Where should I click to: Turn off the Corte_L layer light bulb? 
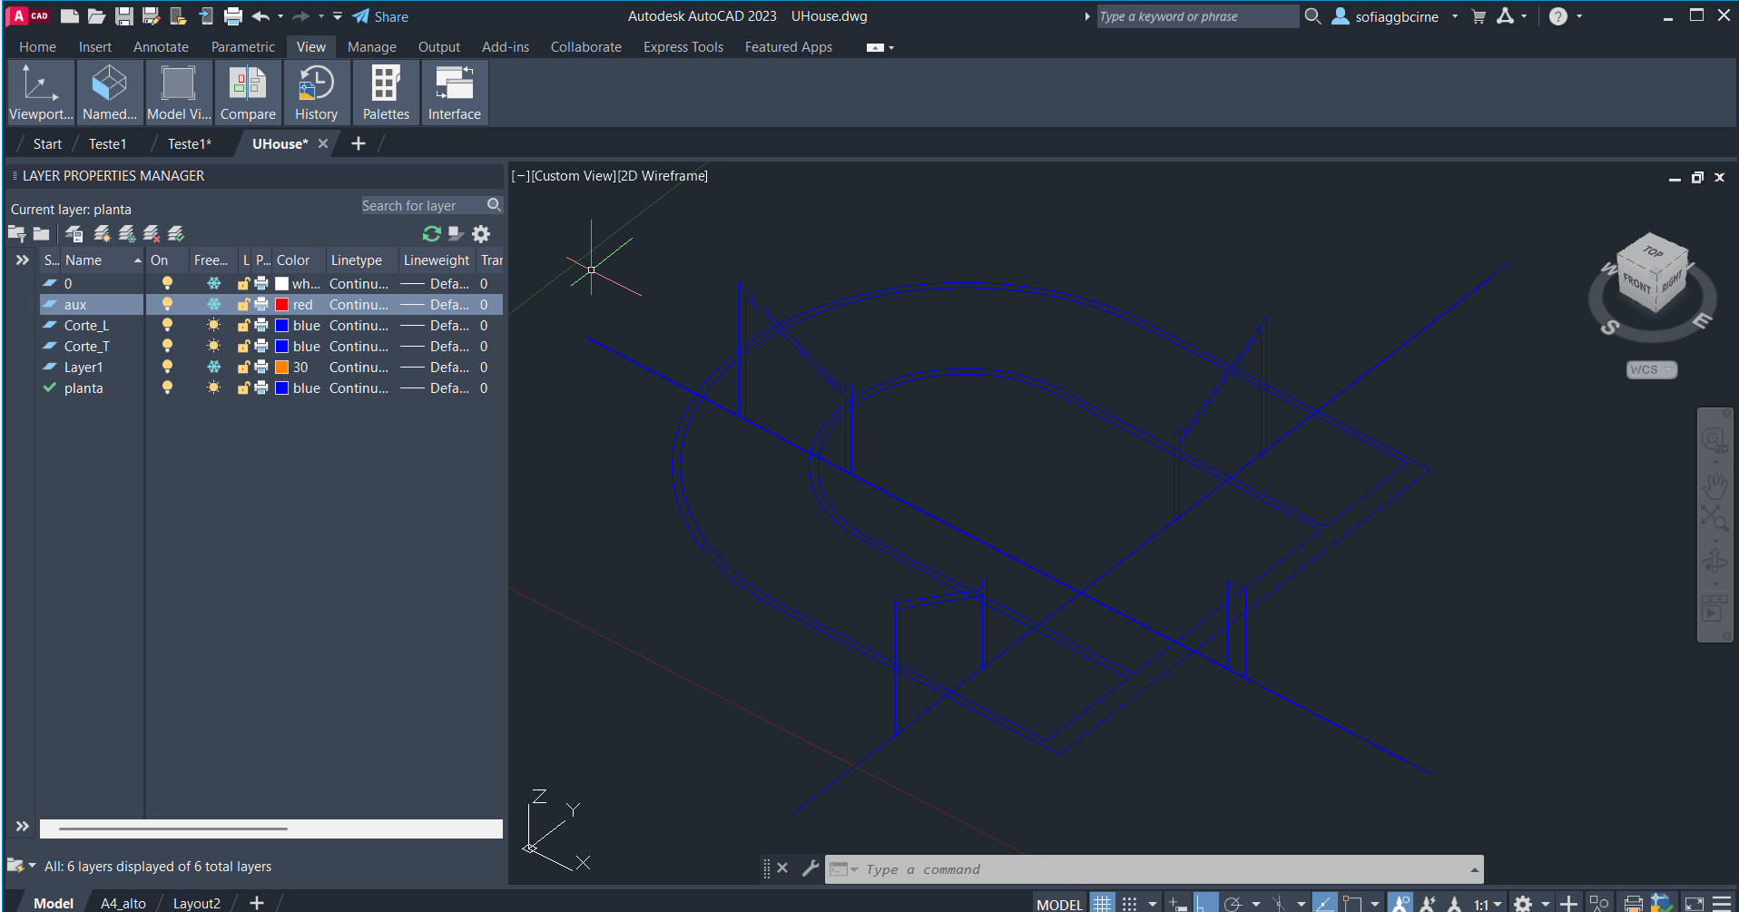pyautogui.click(x=167, y=326)
